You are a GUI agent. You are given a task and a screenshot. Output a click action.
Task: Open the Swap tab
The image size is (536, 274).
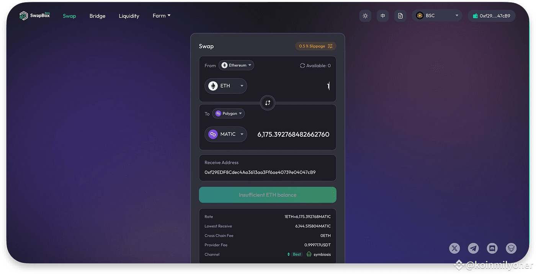69,16
